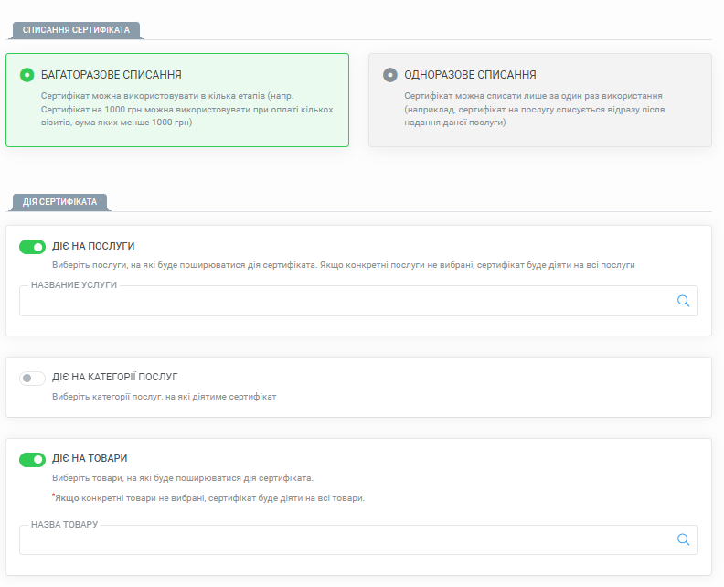Select the Багаторазове списання radio button
724x587 pixels.
click(27, 75)
